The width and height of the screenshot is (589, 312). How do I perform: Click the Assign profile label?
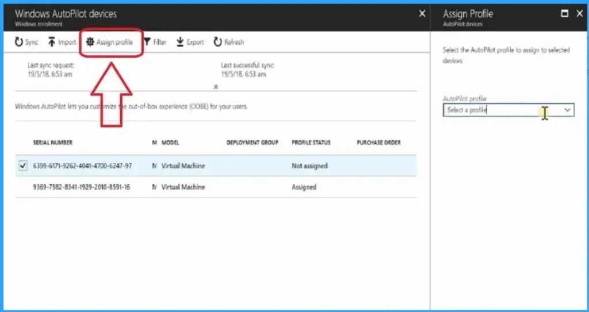tap(114, 43)
